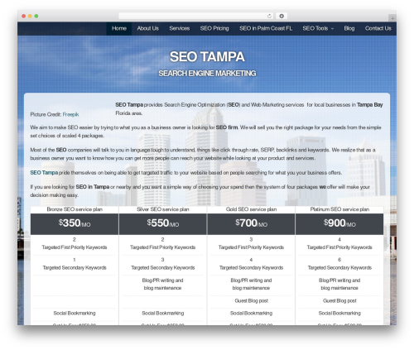Open a new tab with plus button
The height and width of the screenshot is (350, 414).
[392, 18]
